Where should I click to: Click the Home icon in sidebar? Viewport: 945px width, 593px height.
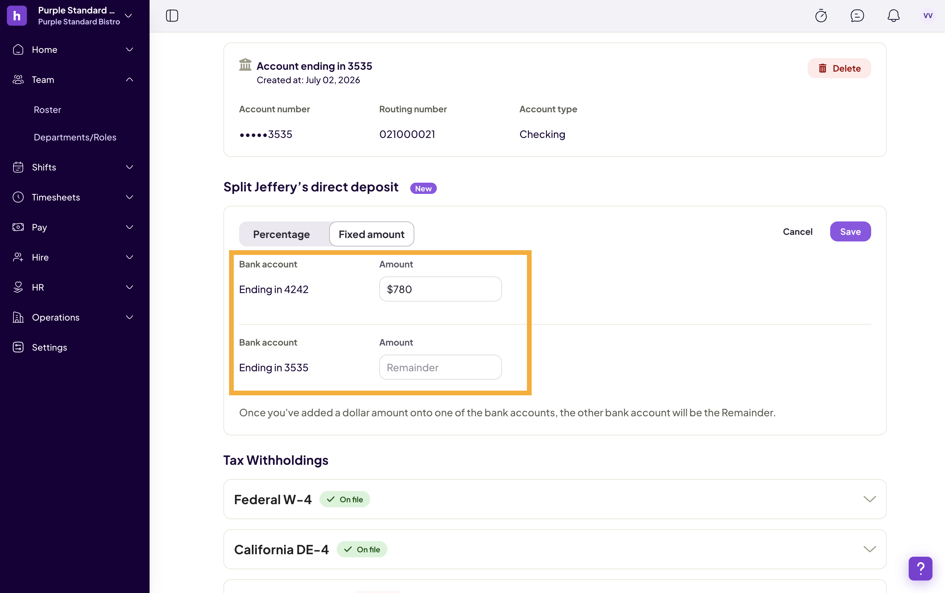click(18, 50)
